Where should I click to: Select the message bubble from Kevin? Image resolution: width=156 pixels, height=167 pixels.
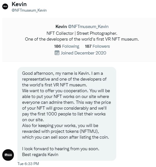67,114
